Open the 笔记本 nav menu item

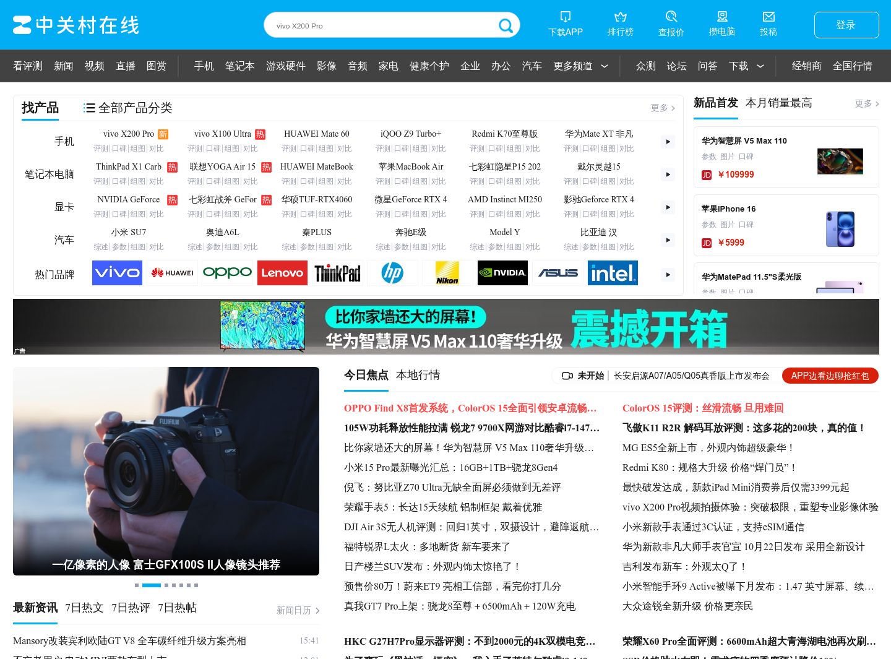239,66
